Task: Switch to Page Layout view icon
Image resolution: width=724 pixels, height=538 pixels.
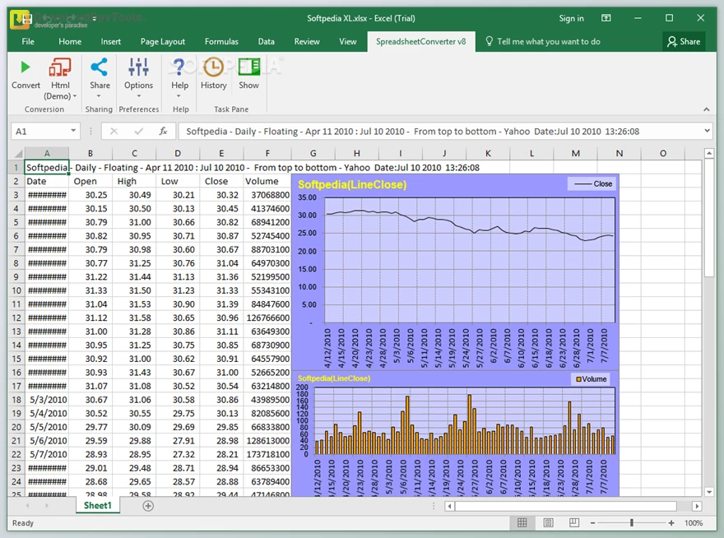Action: point(548,522)
